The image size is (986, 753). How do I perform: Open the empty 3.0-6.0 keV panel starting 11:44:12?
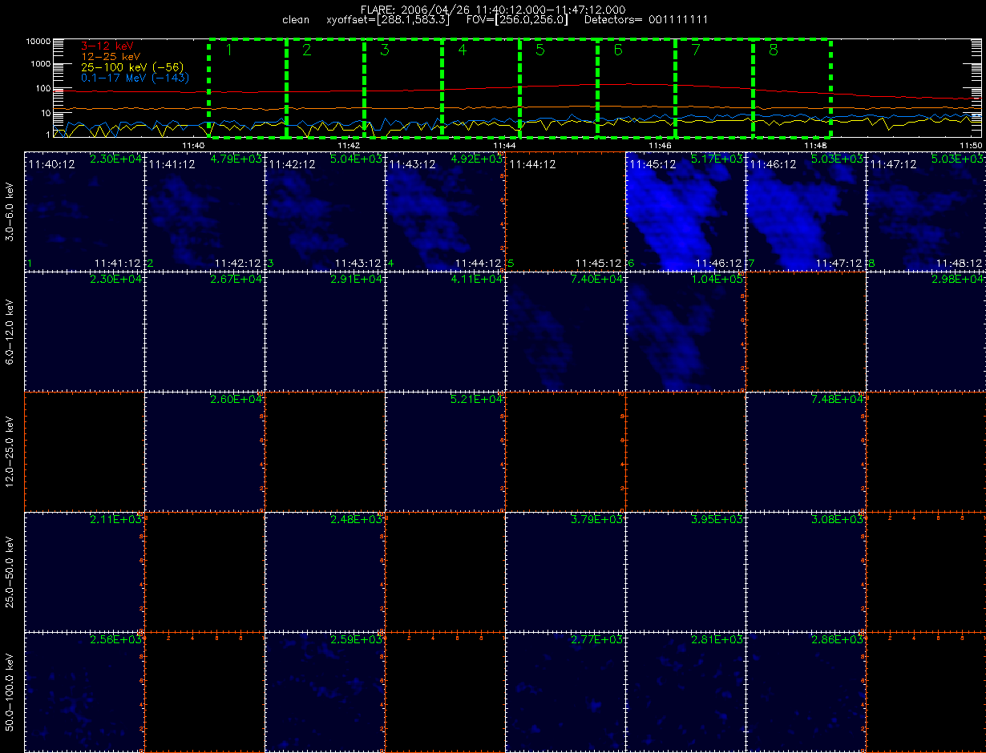(x=565, y=211)
